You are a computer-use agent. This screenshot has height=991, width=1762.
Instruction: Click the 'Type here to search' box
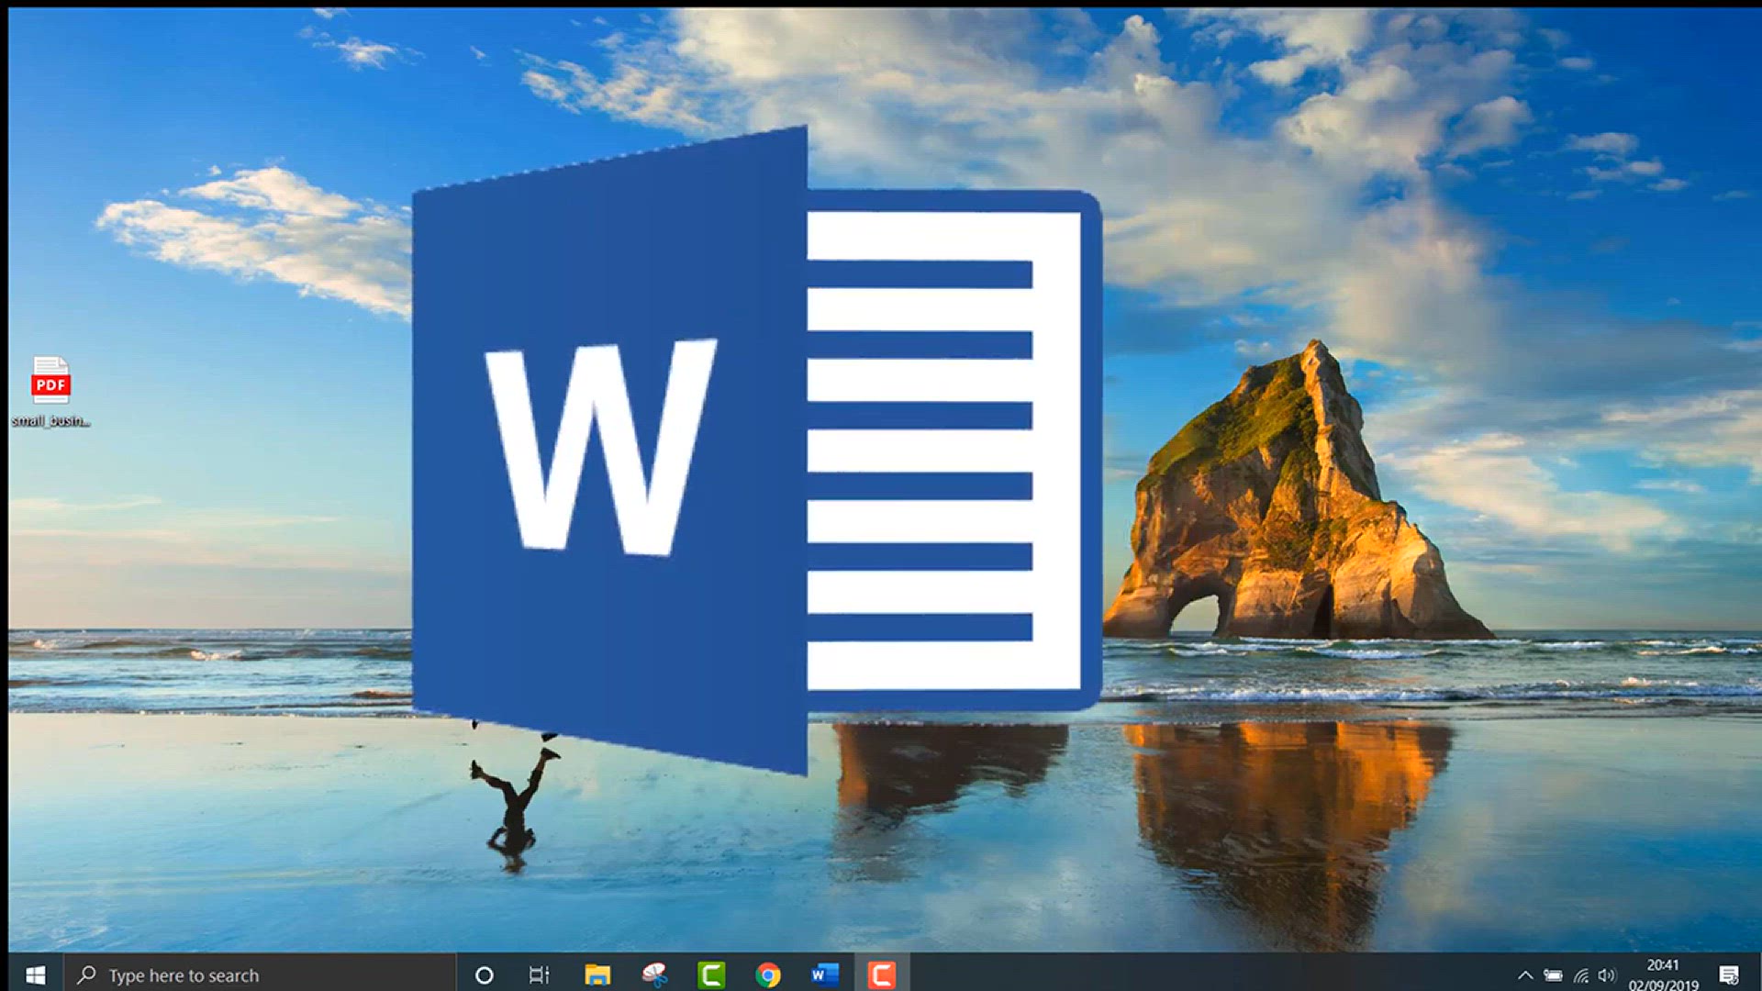click(x=260, y=974)
